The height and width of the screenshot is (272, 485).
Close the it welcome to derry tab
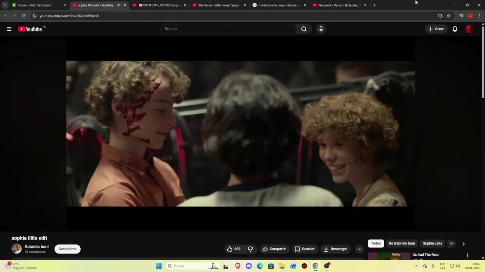(305, 5)
